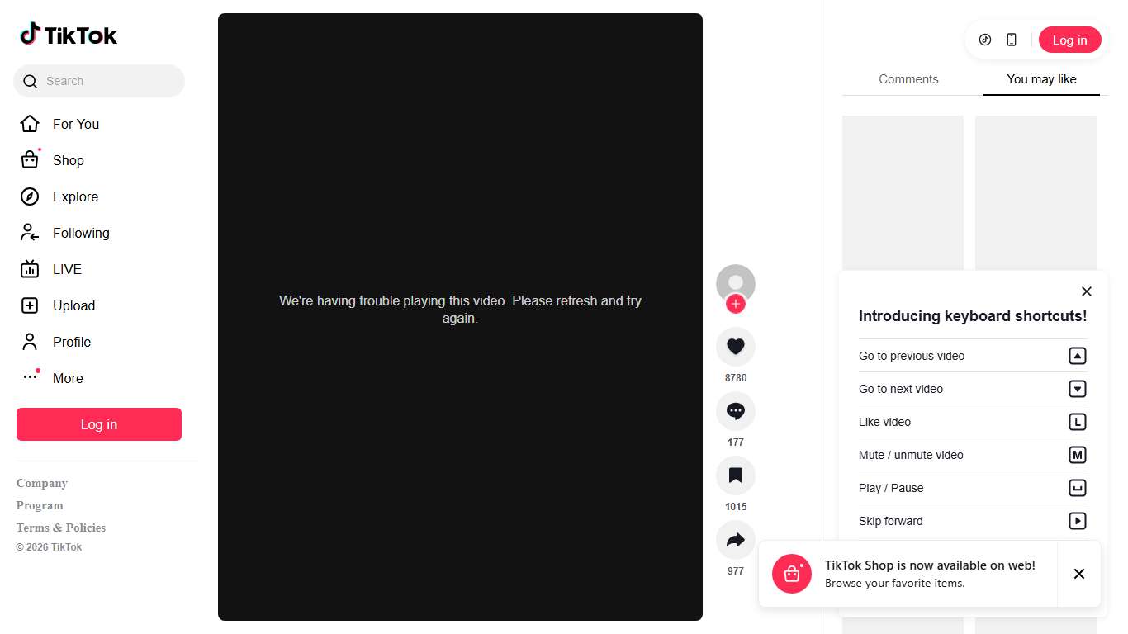Click the get app phone icon
The height and width of the screenshot is (634, 1128).
[x=1012, y=40]
